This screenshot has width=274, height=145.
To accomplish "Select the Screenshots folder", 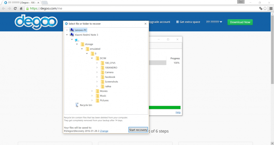I will click(x=111, y=82).
